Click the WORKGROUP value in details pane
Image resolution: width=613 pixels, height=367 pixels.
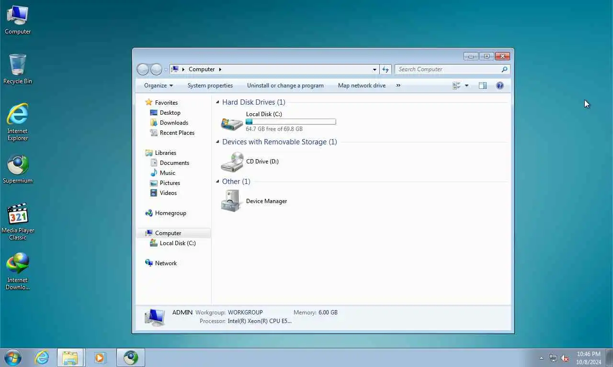coord(245,313)
